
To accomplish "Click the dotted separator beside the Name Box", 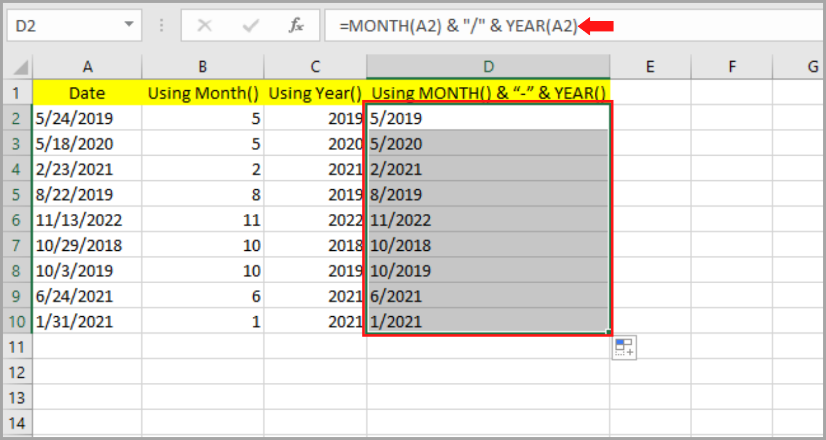I will point(161,25).
